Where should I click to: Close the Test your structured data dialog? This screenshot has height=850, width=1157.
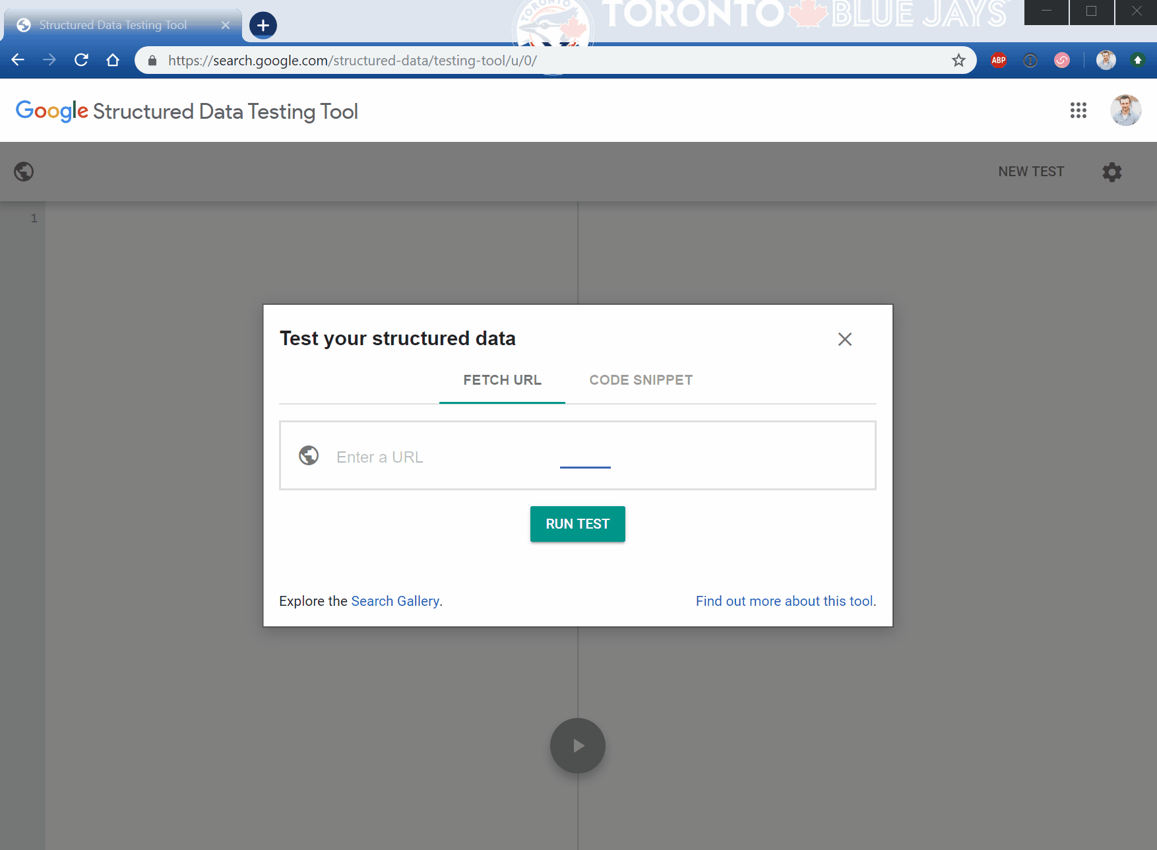[845, 339]
